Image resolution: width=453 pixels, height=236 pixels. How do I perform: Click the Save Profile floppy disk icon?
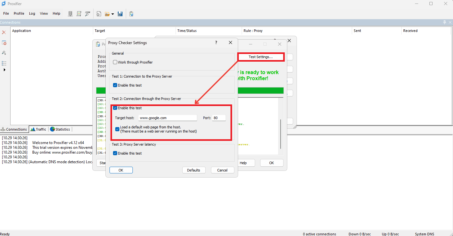(x=120, y=14)
